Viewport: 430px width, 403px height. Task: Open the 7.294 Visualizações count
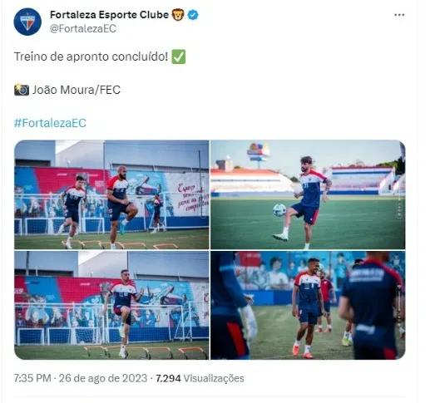[200, 378]
